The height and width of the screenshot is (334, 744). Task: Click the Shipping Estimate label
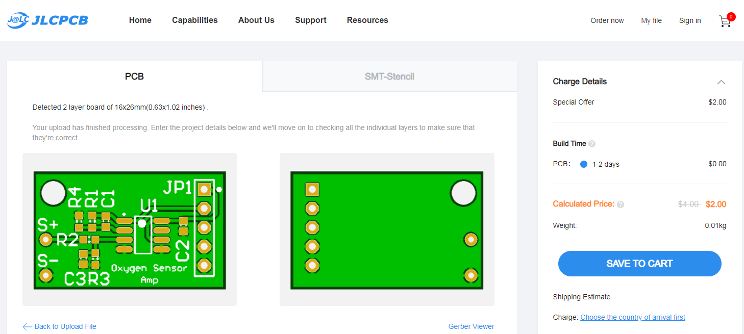582,297
